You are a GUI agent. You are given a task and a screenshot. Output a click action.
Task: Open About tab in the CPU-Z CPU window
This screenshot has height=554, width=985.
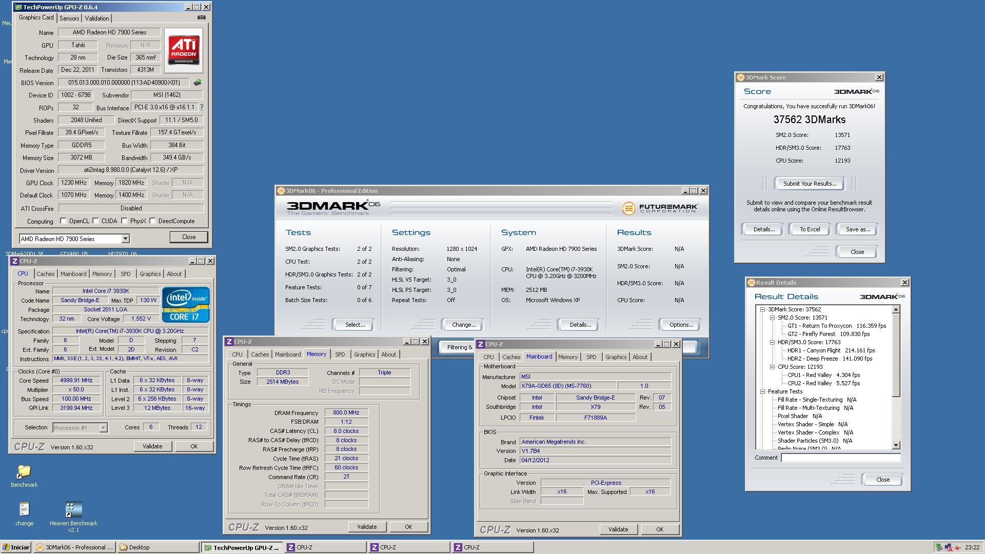[174, 274]
